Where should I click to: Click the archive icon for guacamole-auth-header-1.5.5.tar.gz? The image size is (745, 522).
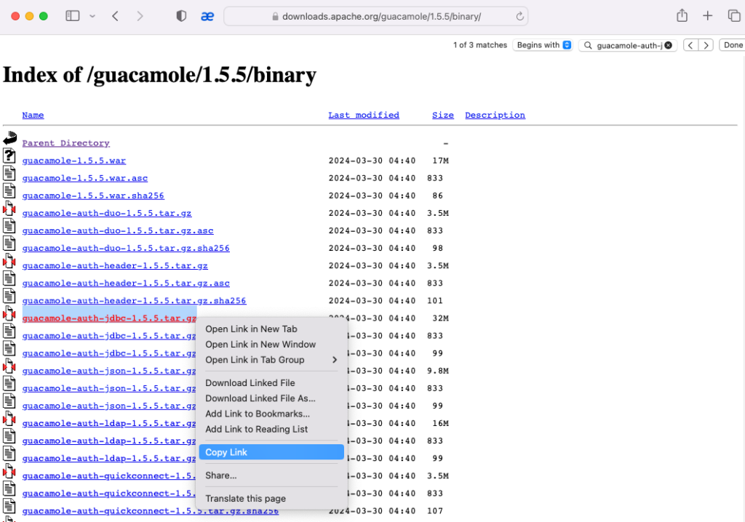pyautogui.click(x=9, y=261)
